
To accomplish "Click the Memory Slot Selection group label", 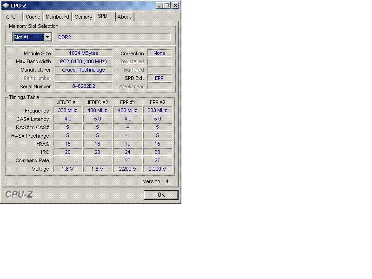I will coord(33,26).
